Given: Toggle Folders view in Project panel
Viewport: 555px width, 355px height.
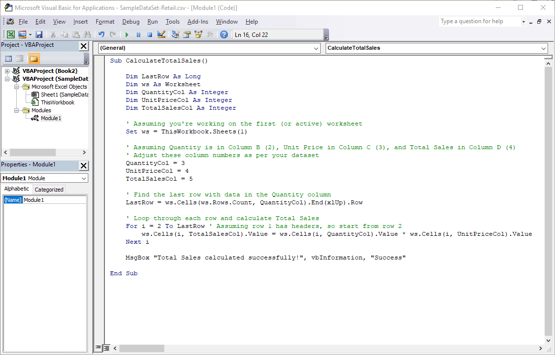Looking at the screenshot, I should click(34, 59).
